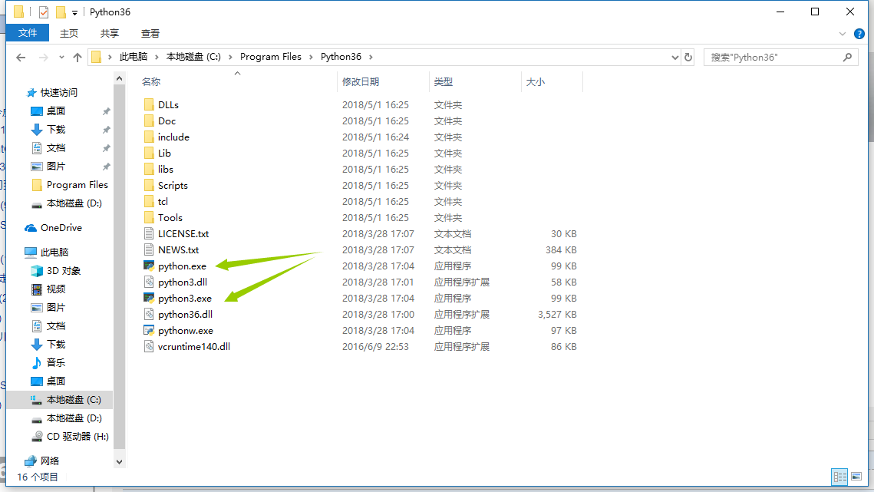Click Program Files in the address bar
This screenshot has height=492, width=874.
270,57
